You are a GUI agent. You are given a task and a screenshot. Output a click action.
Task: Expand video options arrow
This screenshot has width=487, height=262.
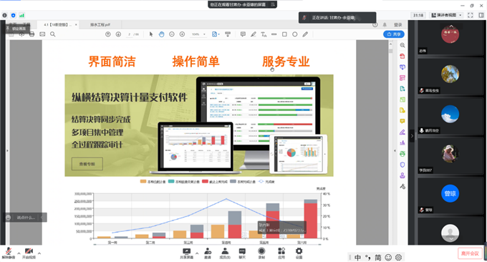39,253
